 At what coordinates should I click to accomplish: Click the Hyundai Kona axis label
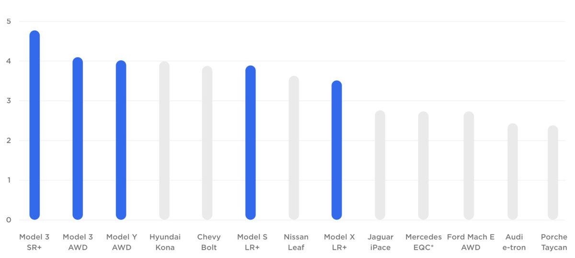(165, 242)
